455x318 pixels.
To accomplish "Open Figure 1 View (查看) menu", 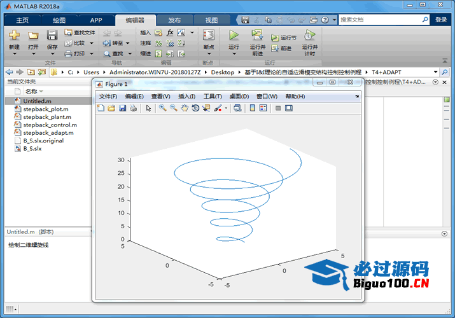I will tap(160, 97).
